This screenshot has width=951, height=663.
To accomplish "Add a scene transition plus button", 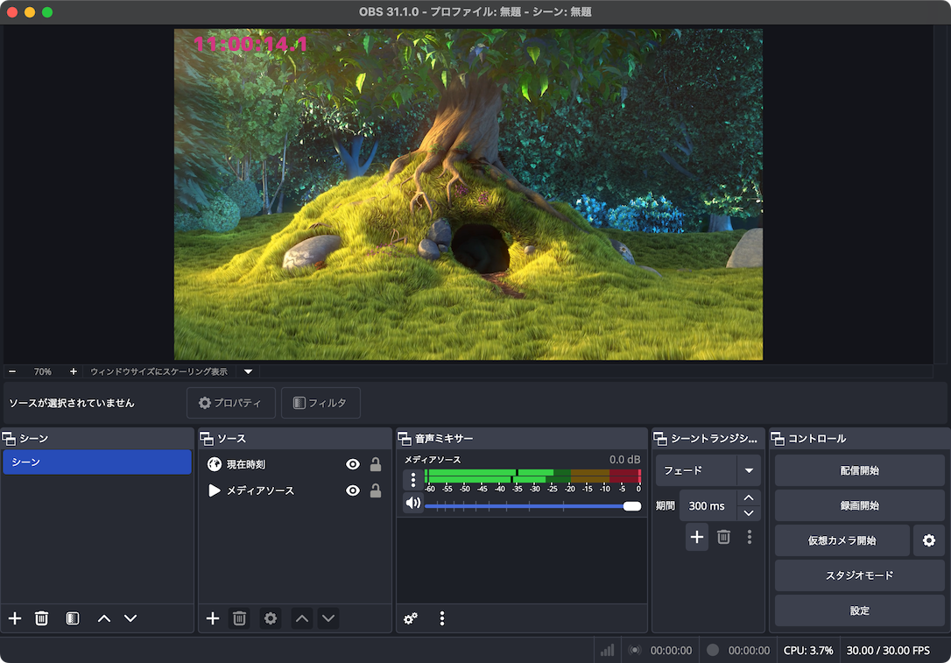I will 697,537.
